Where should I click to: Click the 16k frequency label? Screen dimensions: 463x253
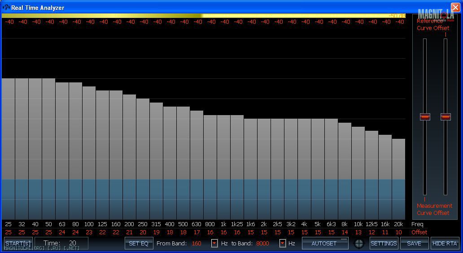tap(385, 224)
